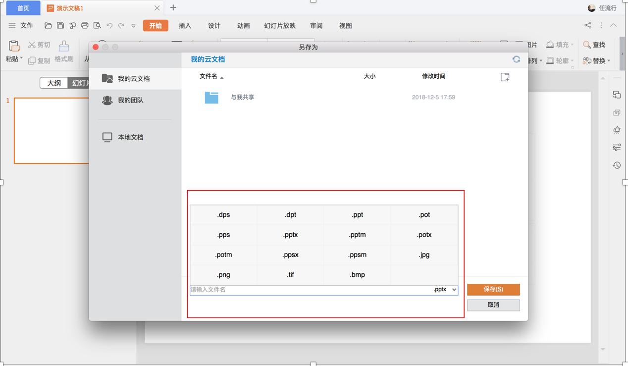Toggle the 文件名 sort order arrow
628x366 pixels.
coord(222,76)
